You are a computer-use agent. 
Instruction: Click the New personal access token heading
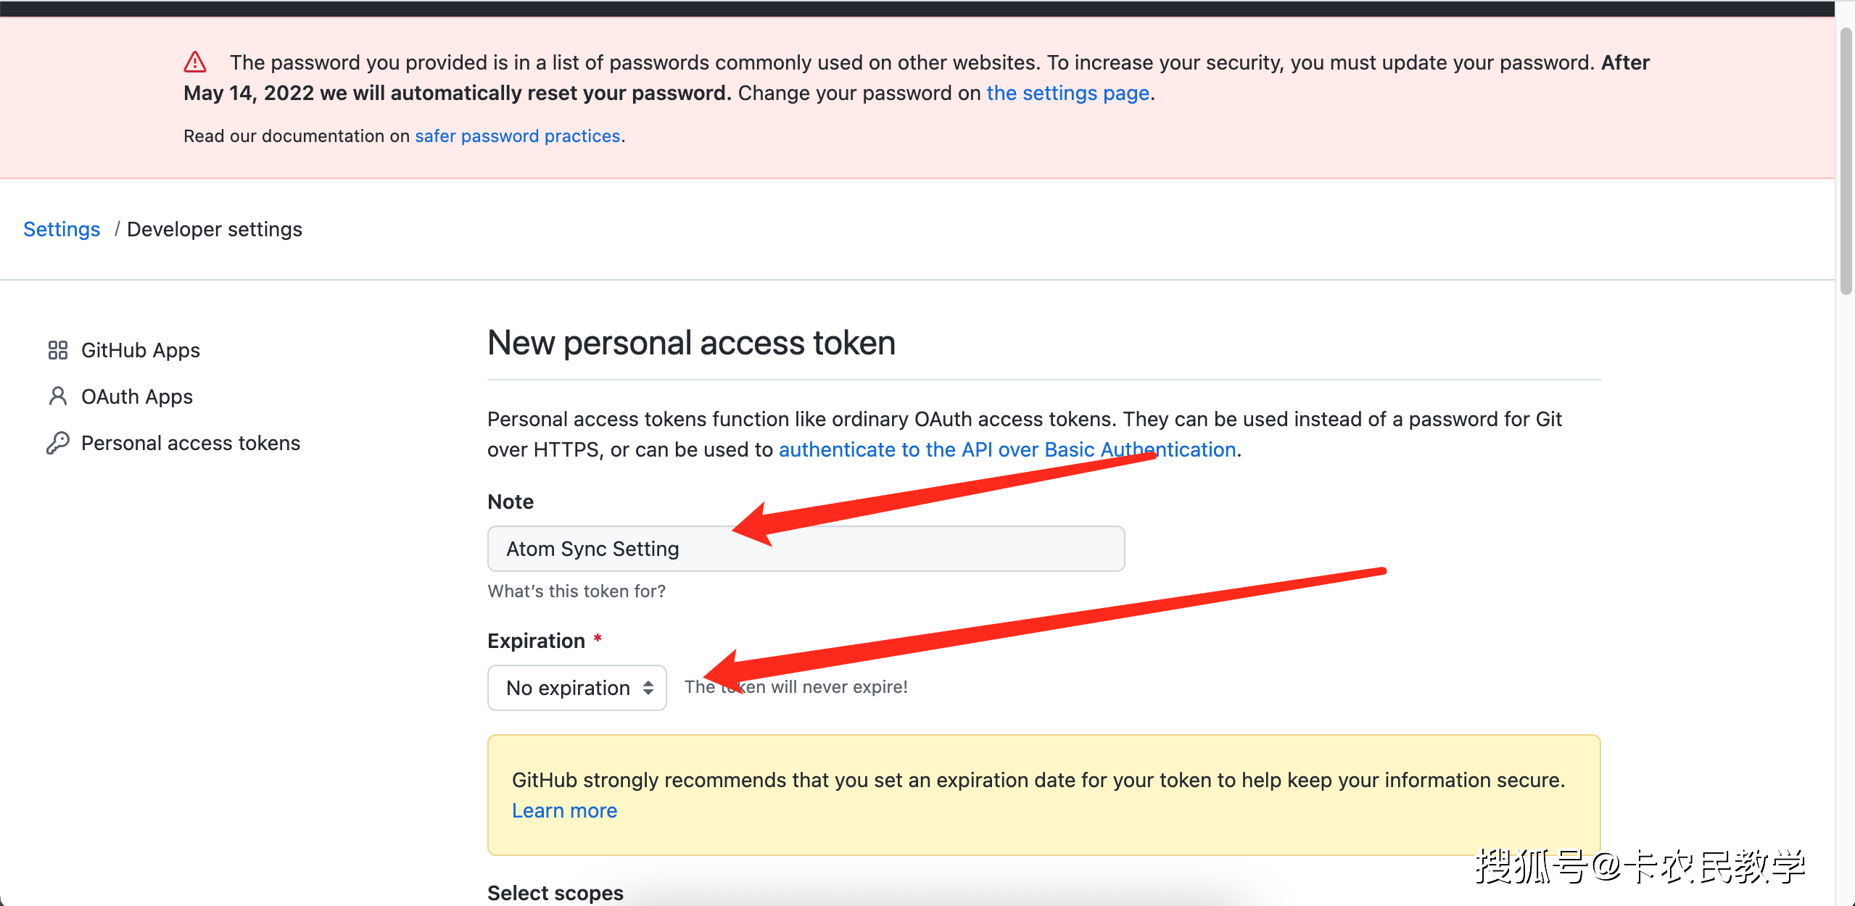[x=692, y=343]
